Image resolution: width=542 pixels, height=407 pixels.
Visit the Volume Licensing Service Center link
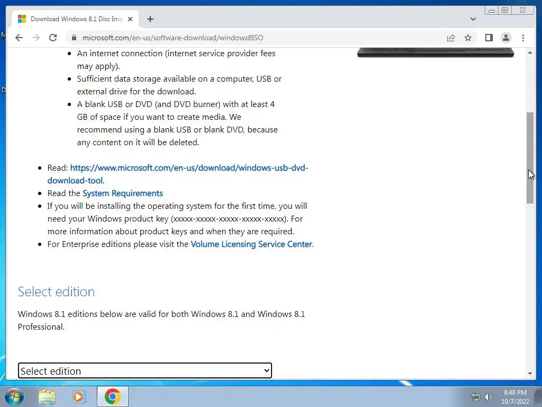[251, 244]
